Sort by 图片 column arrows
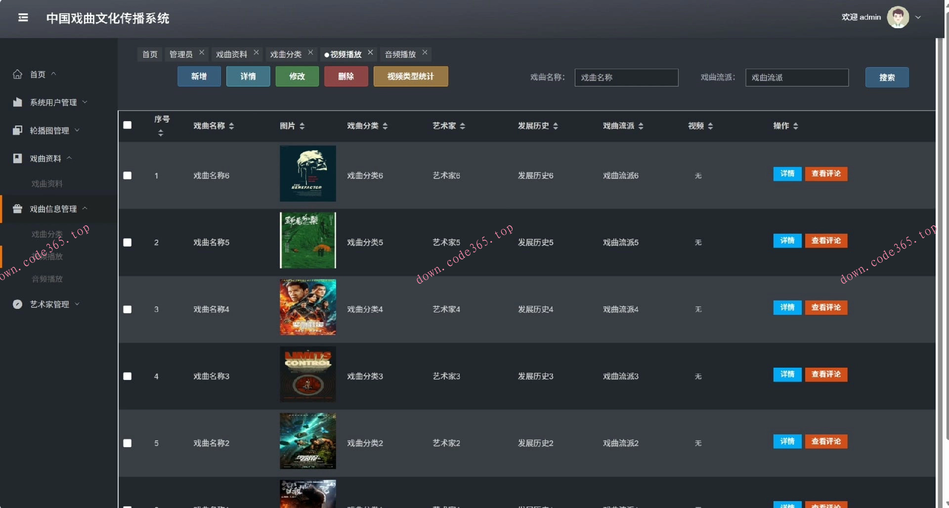 pos(302,126)
